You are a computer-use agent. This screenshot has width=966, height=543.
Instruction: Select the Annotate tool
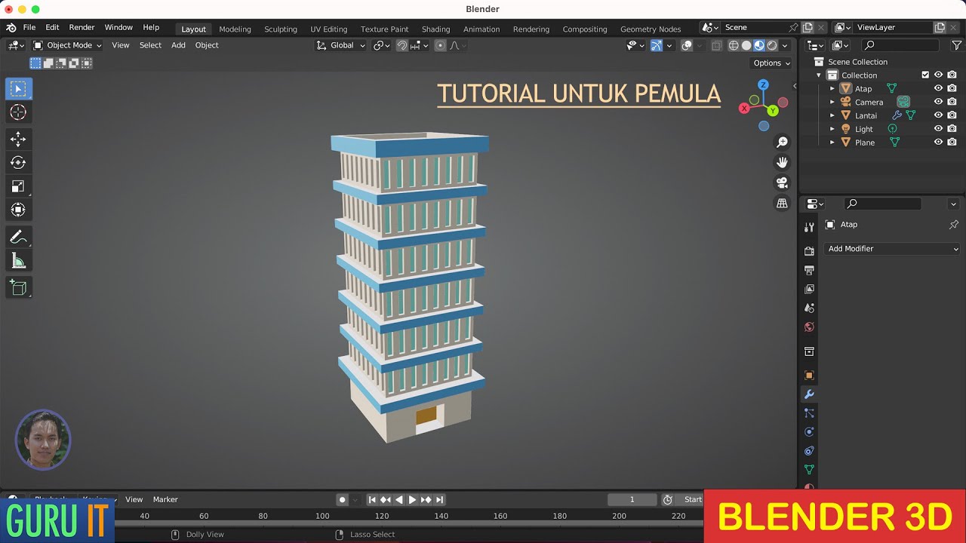point(19,238)
